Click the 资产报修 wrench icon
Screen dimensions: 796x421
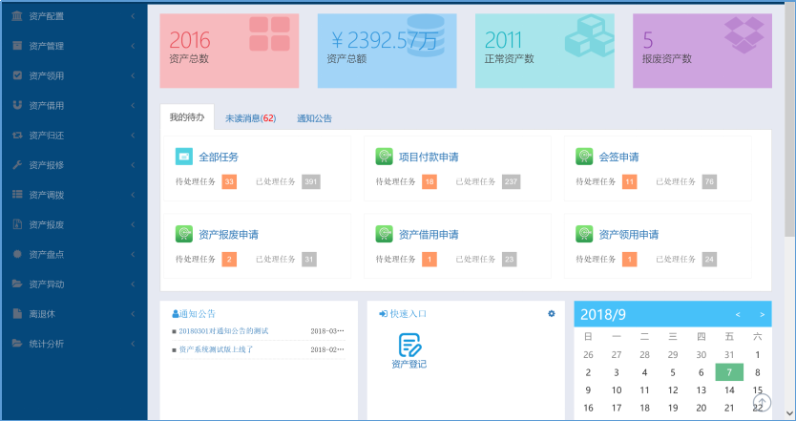click(17, 164)
